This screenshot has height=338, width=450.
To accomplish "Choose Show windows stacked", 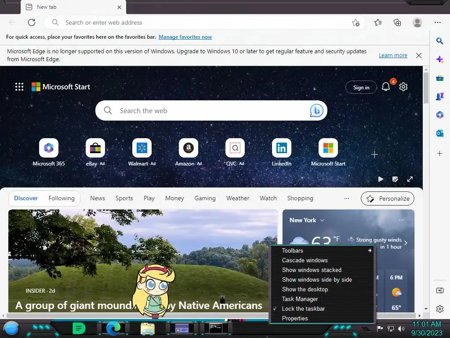I will pyautogui.click(x=323, y=270).
